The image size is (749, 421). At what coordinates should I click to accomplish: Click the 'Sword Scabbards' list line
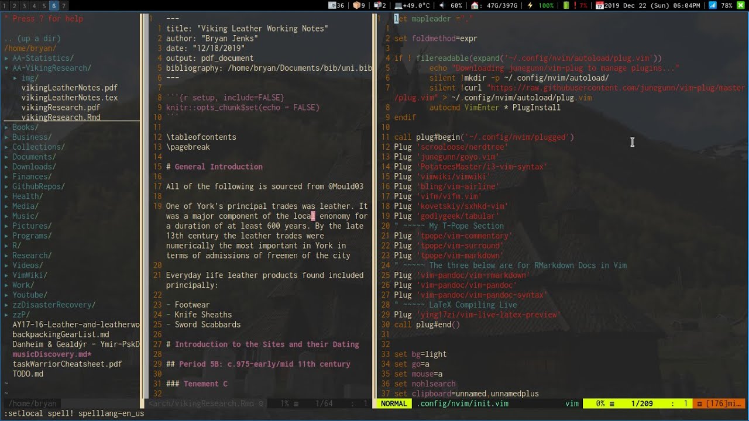pyautogui.click(x=203, y=325)
